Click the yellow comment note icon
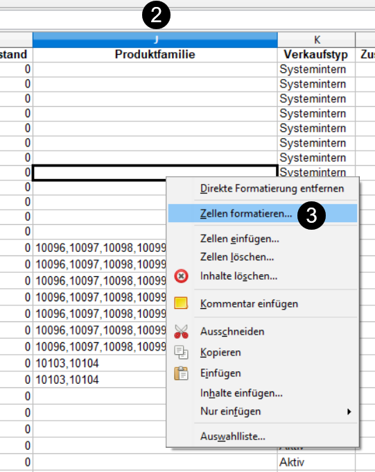The height and width of the screenshot is (472, 375). coord(181,303)
